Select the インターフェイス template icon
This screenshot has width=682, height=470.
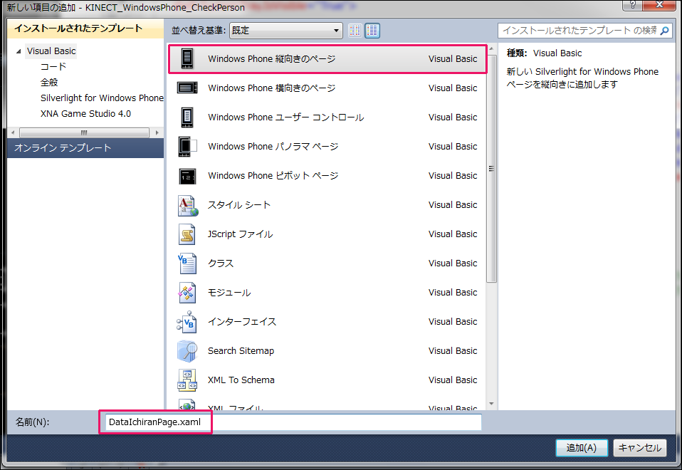pyautogui.click(x=187, y=322)
